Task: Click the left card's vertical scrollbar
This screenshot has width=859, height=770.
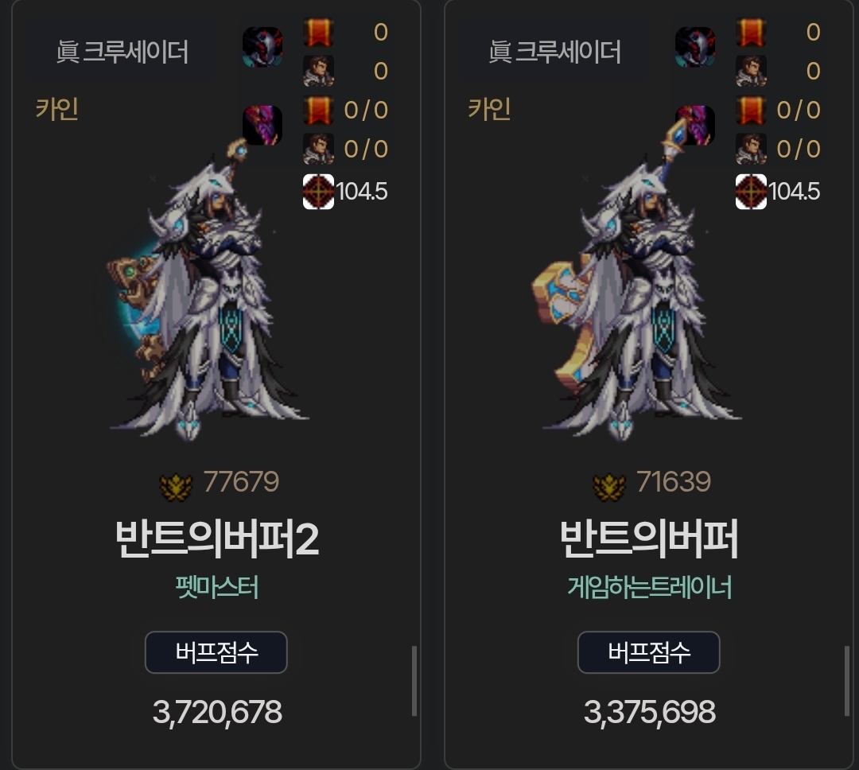Action: [x=414, y=681]
